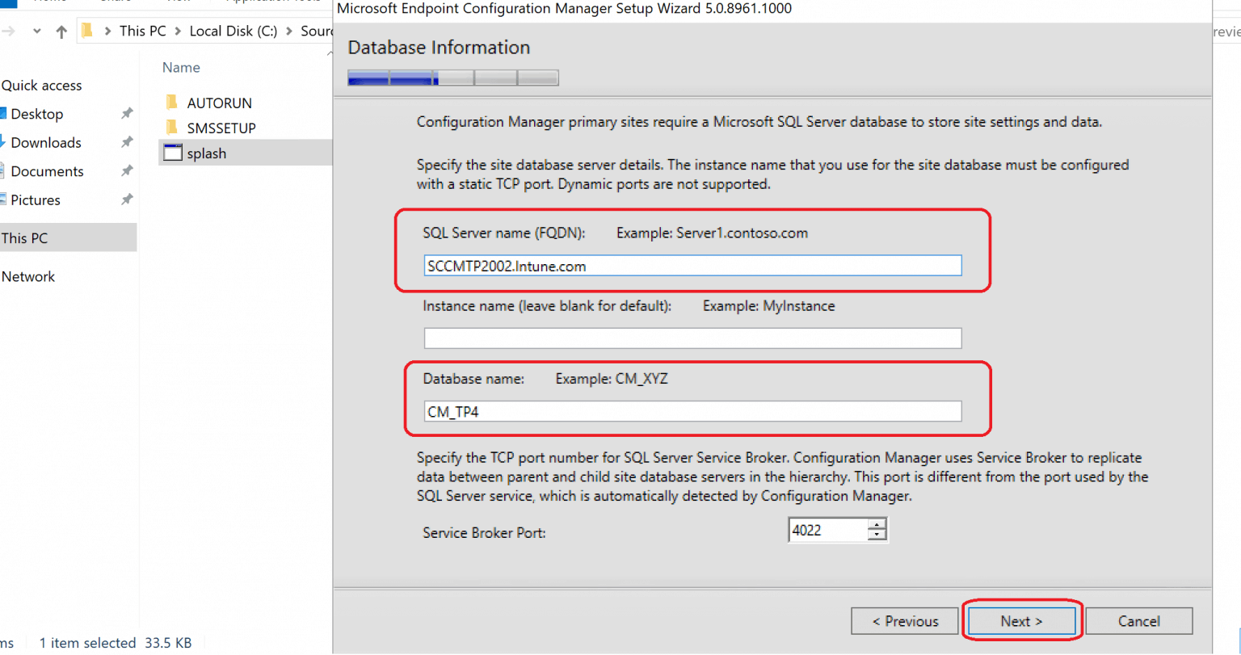Sort files by the Name column header
This screenshot has height=655, width=1241.
click(x=181, y=68)
